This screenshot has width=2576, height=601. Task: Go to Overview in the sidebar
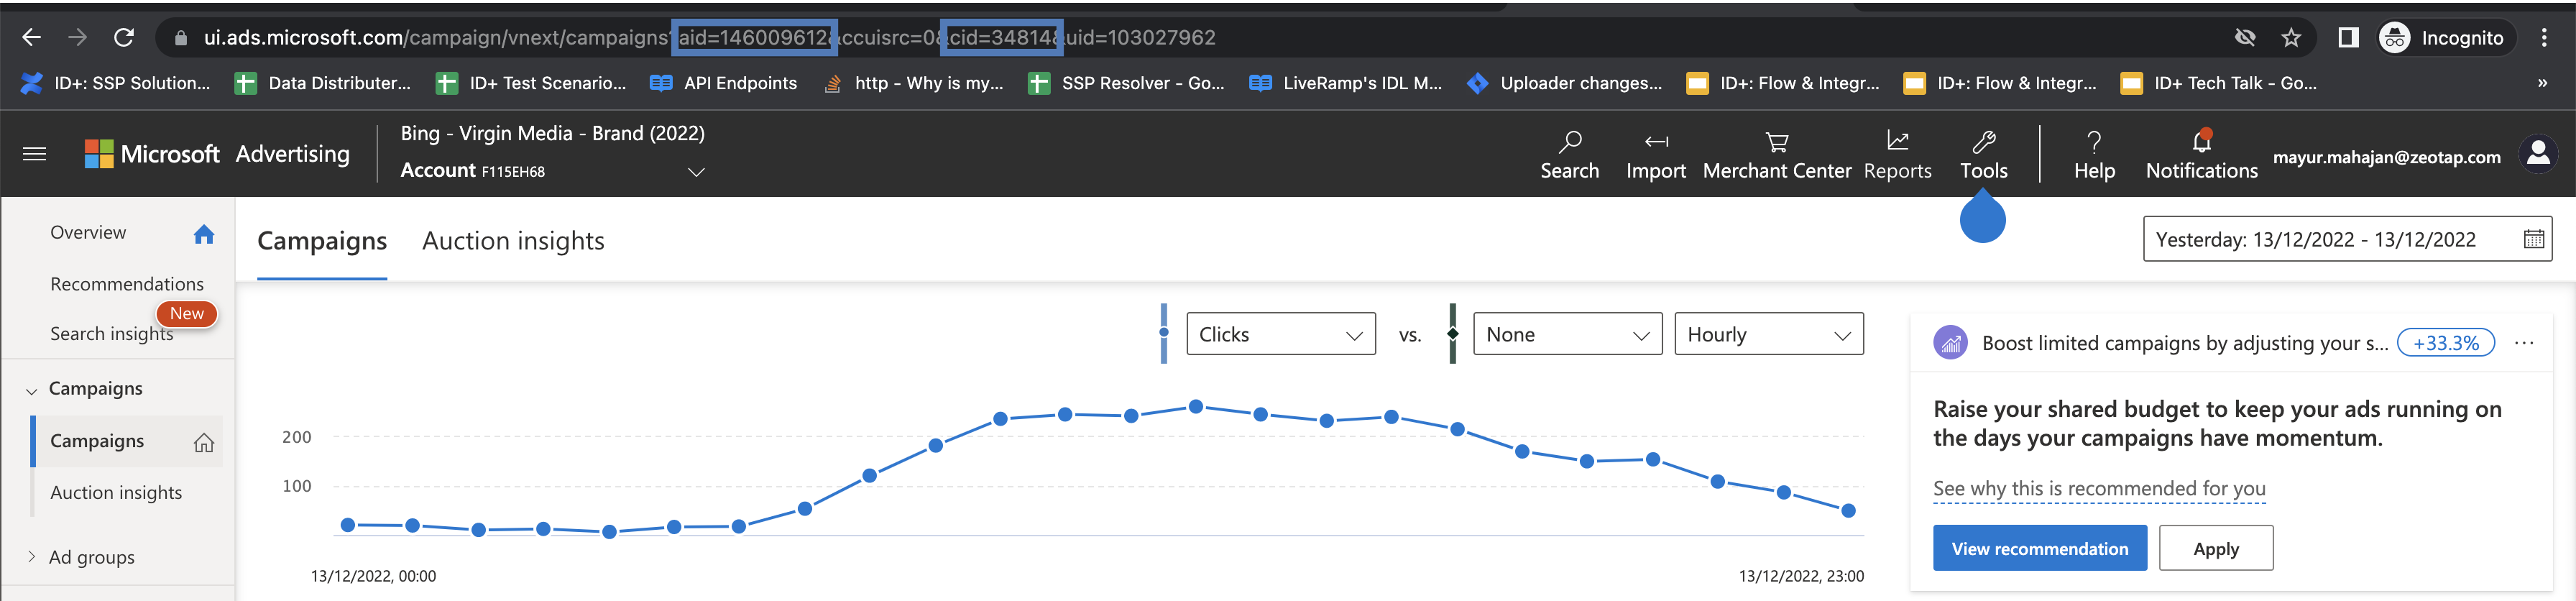point(88,232)
